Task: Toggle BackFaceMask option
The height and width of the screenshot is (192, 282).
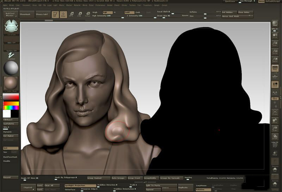Action: pos(11,157)
